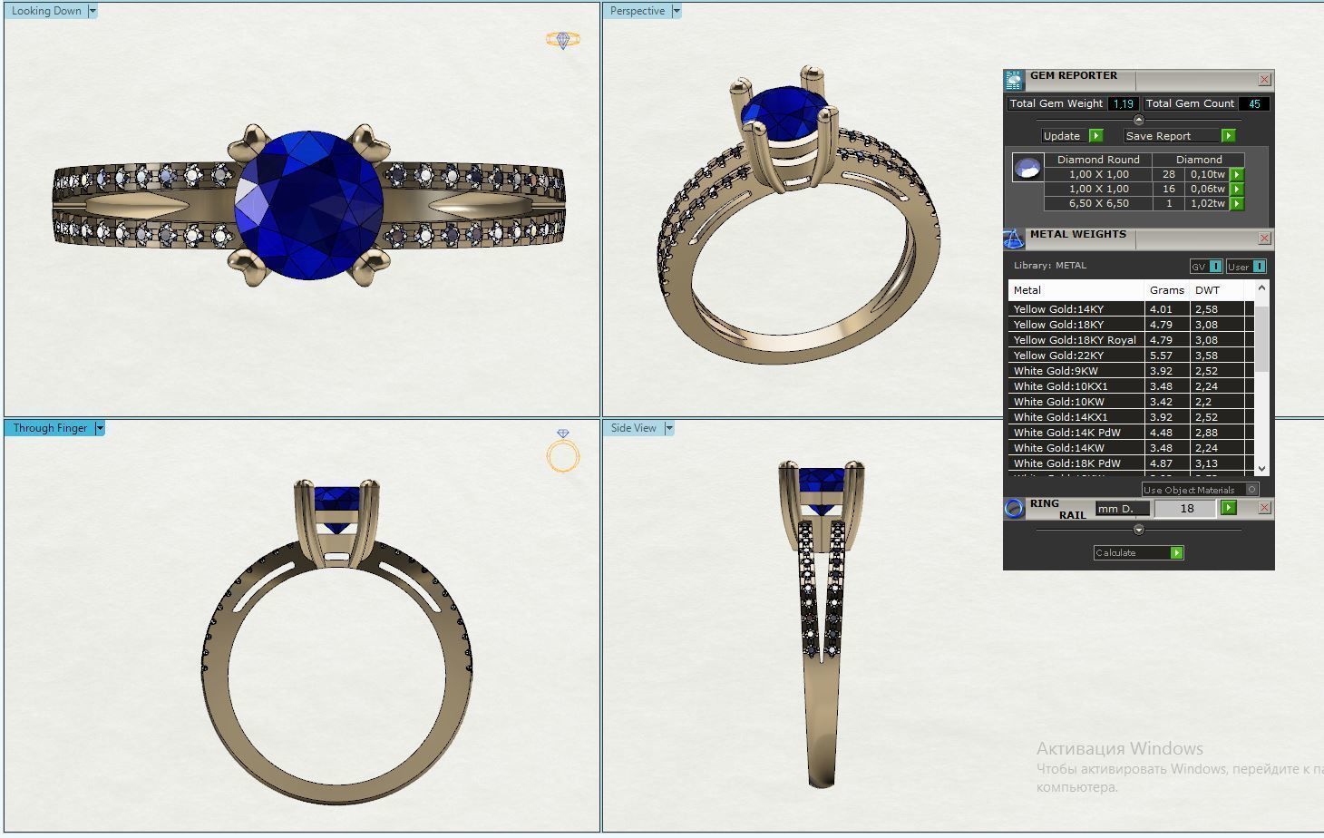Image resolution: width=1324 pixels, height=838 pixels.
Task: Click green arrow next to Save Report
Action: [x=1228, y=135]
